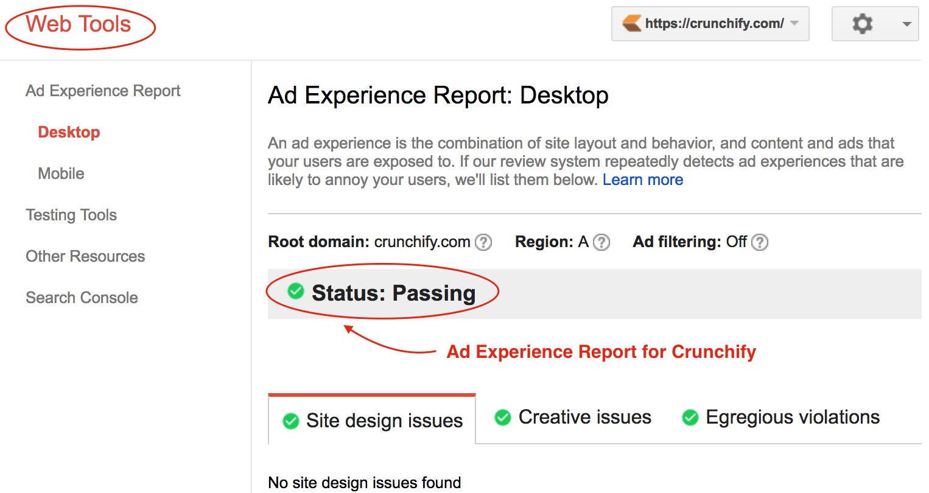Click the Status: Passing text

(x=393, y=293)
